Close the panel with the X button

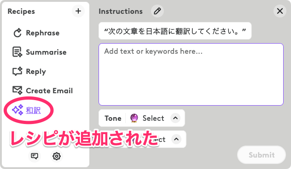(279, 11)
